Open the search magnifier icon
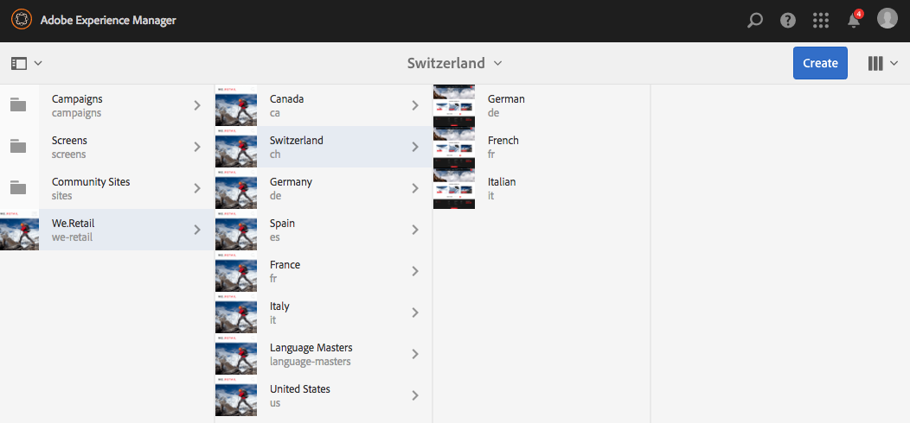This screenshot has width=910, height=423. [x=754, y=21]
